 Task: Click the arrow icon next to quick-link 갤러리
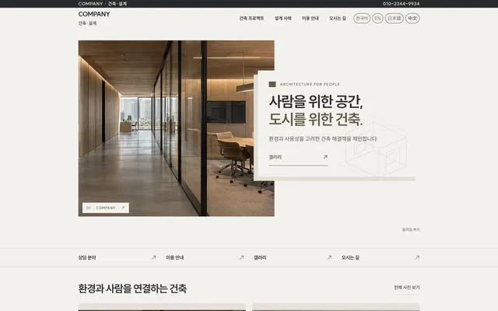tap(329, 257)
